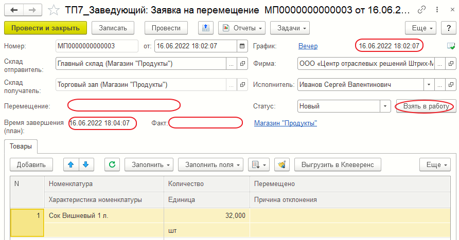Click the Номер input field
The image size is (459, 240).
[97, 46]
